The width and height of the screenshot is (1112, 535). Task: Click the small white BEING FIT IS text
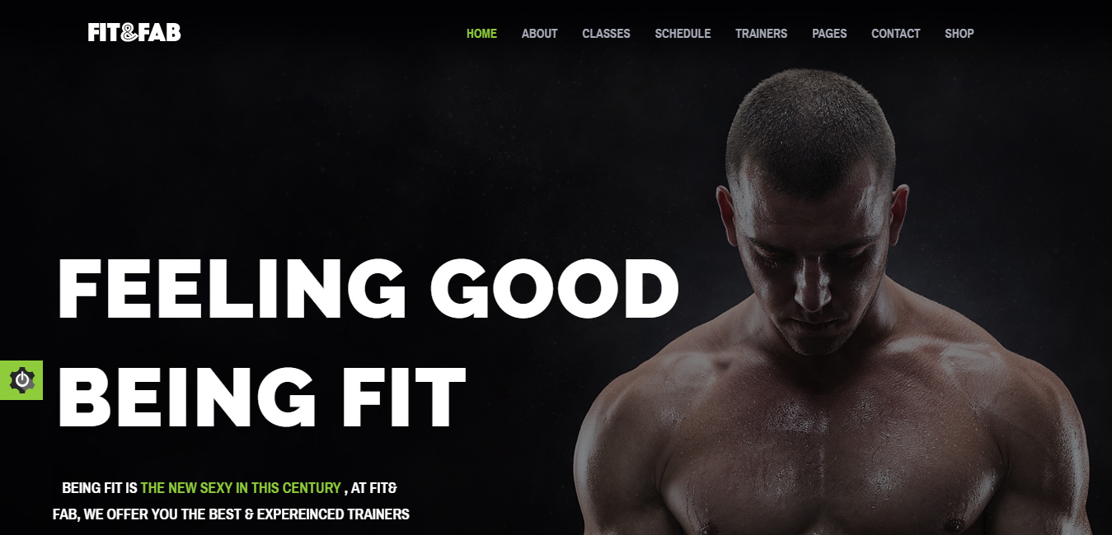[100, 488]
